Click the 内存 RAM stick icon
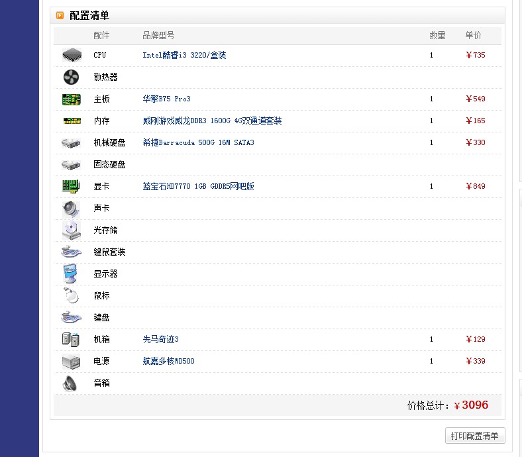 pos(72,121)
